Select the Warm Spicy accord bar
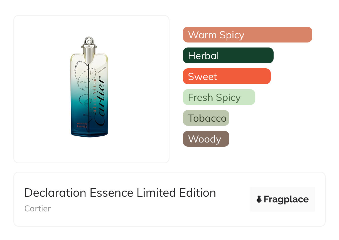The width and height of the screenshot is (339, 240). coord(247,35)
